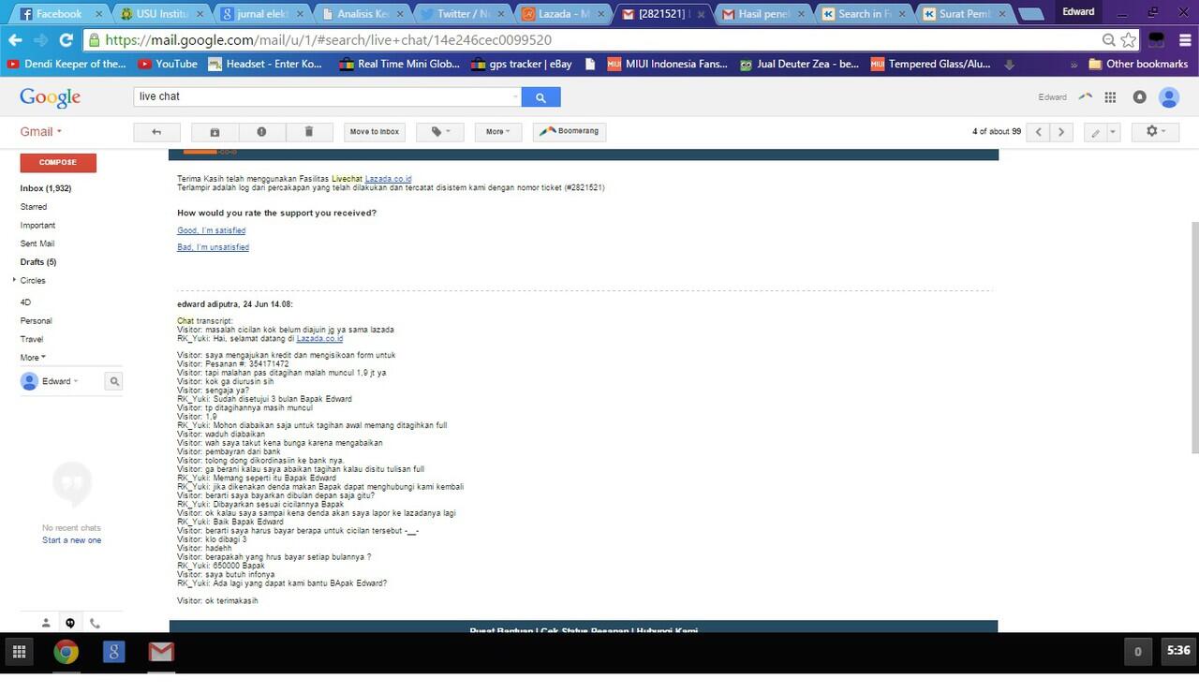Reload the page
1199x693 pixels.
pos(66,40)
